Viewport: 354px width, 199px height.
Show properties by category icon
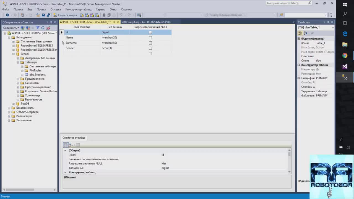[x=300, y=33]
